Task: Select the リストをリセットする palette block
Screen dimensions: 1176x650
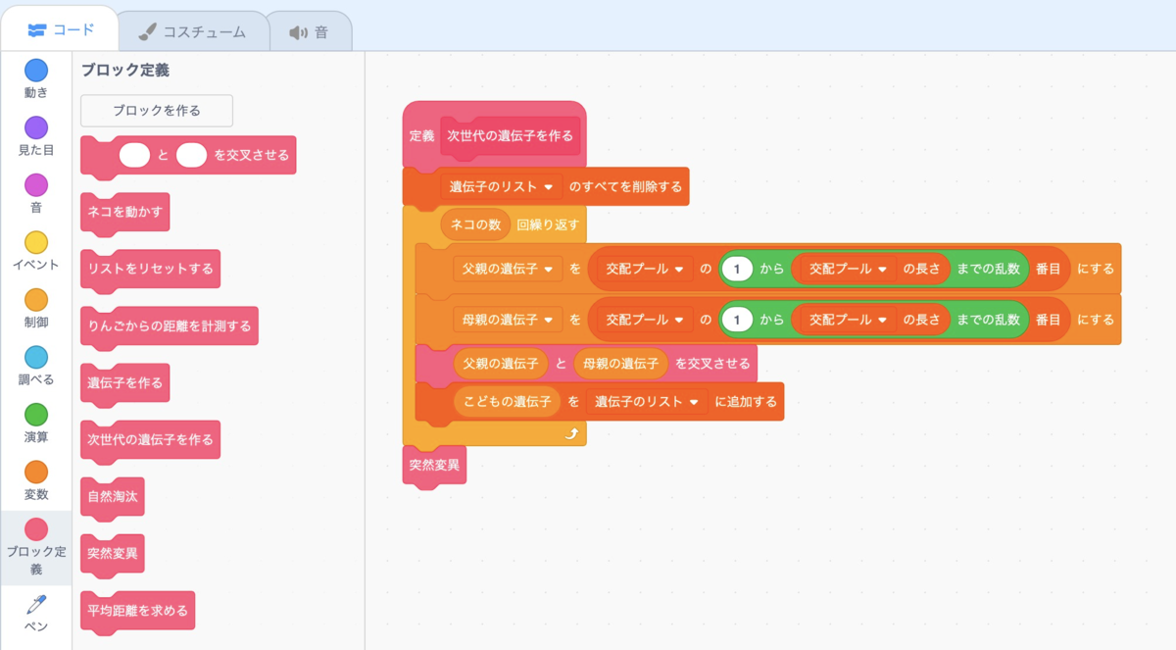Action: tap(150, 269)
